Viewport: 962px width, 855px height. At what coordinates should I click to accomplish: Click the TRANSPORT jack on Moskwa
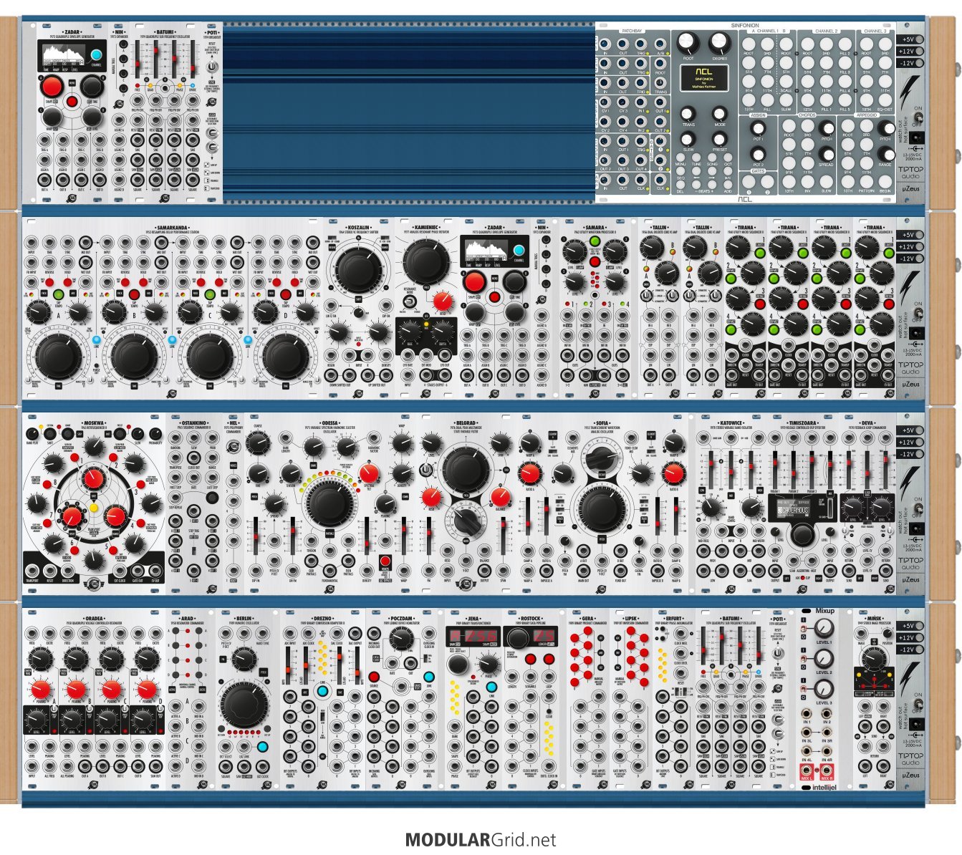[x=33, y=570]
